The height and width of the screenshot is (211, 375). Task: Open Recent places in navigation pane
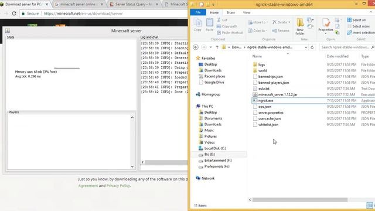point(214,76)
